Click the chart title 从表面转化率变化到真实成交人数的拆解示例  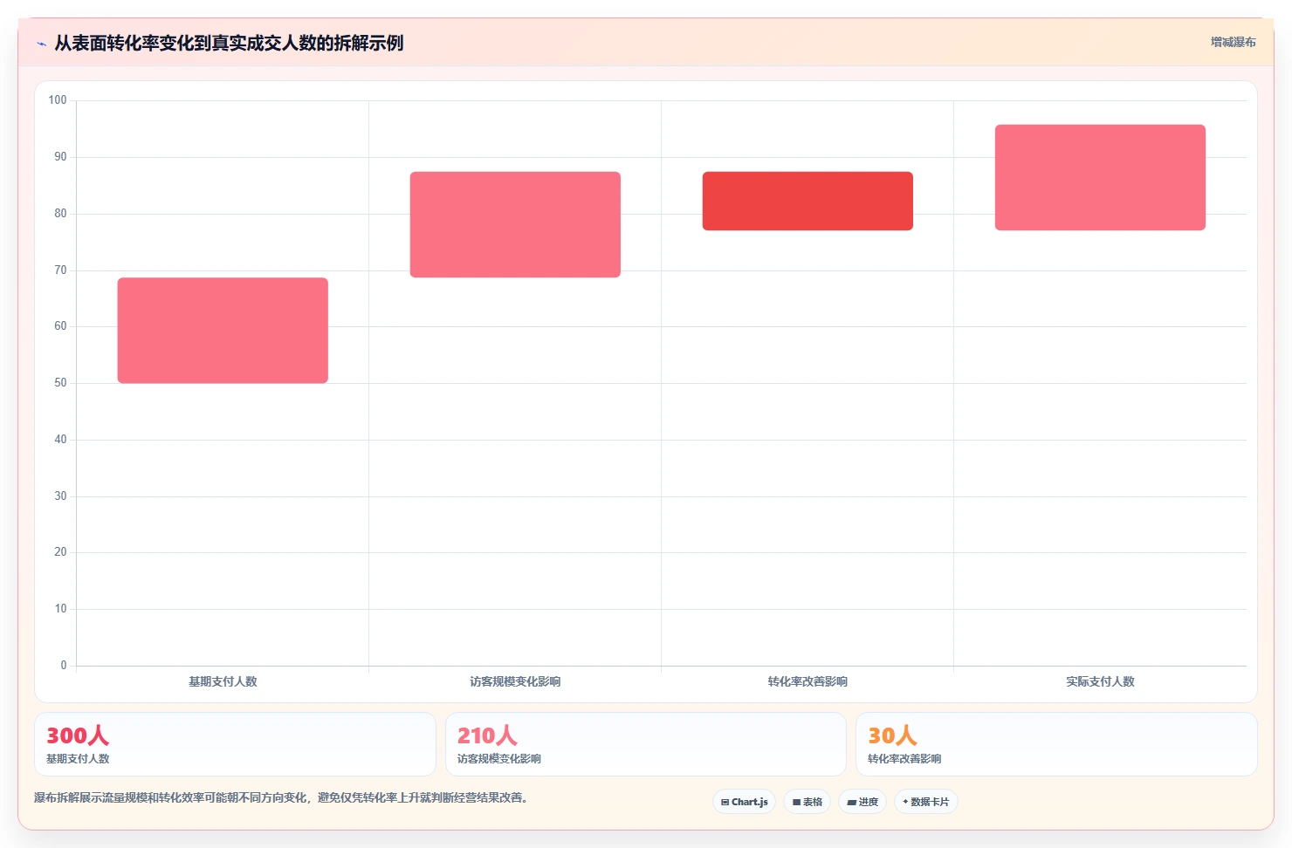click(x=229, y=44)
